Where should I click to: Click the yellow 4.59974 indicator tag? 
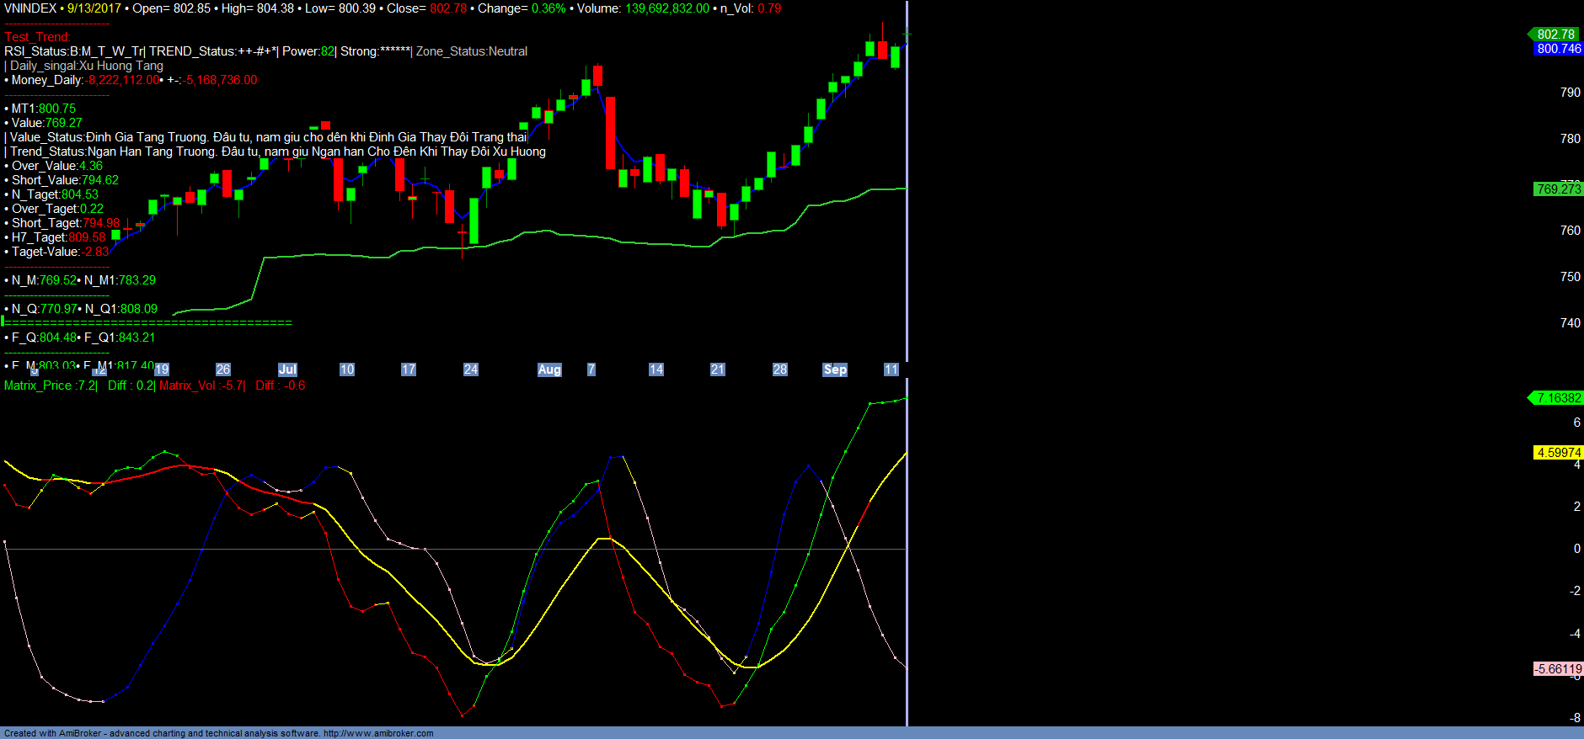pos(1558,453)
